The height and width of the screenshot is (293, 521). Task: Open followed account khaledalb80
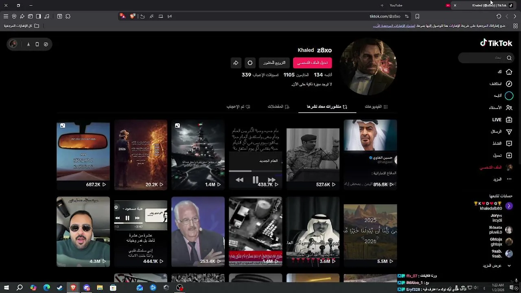[x=493, y=206]
